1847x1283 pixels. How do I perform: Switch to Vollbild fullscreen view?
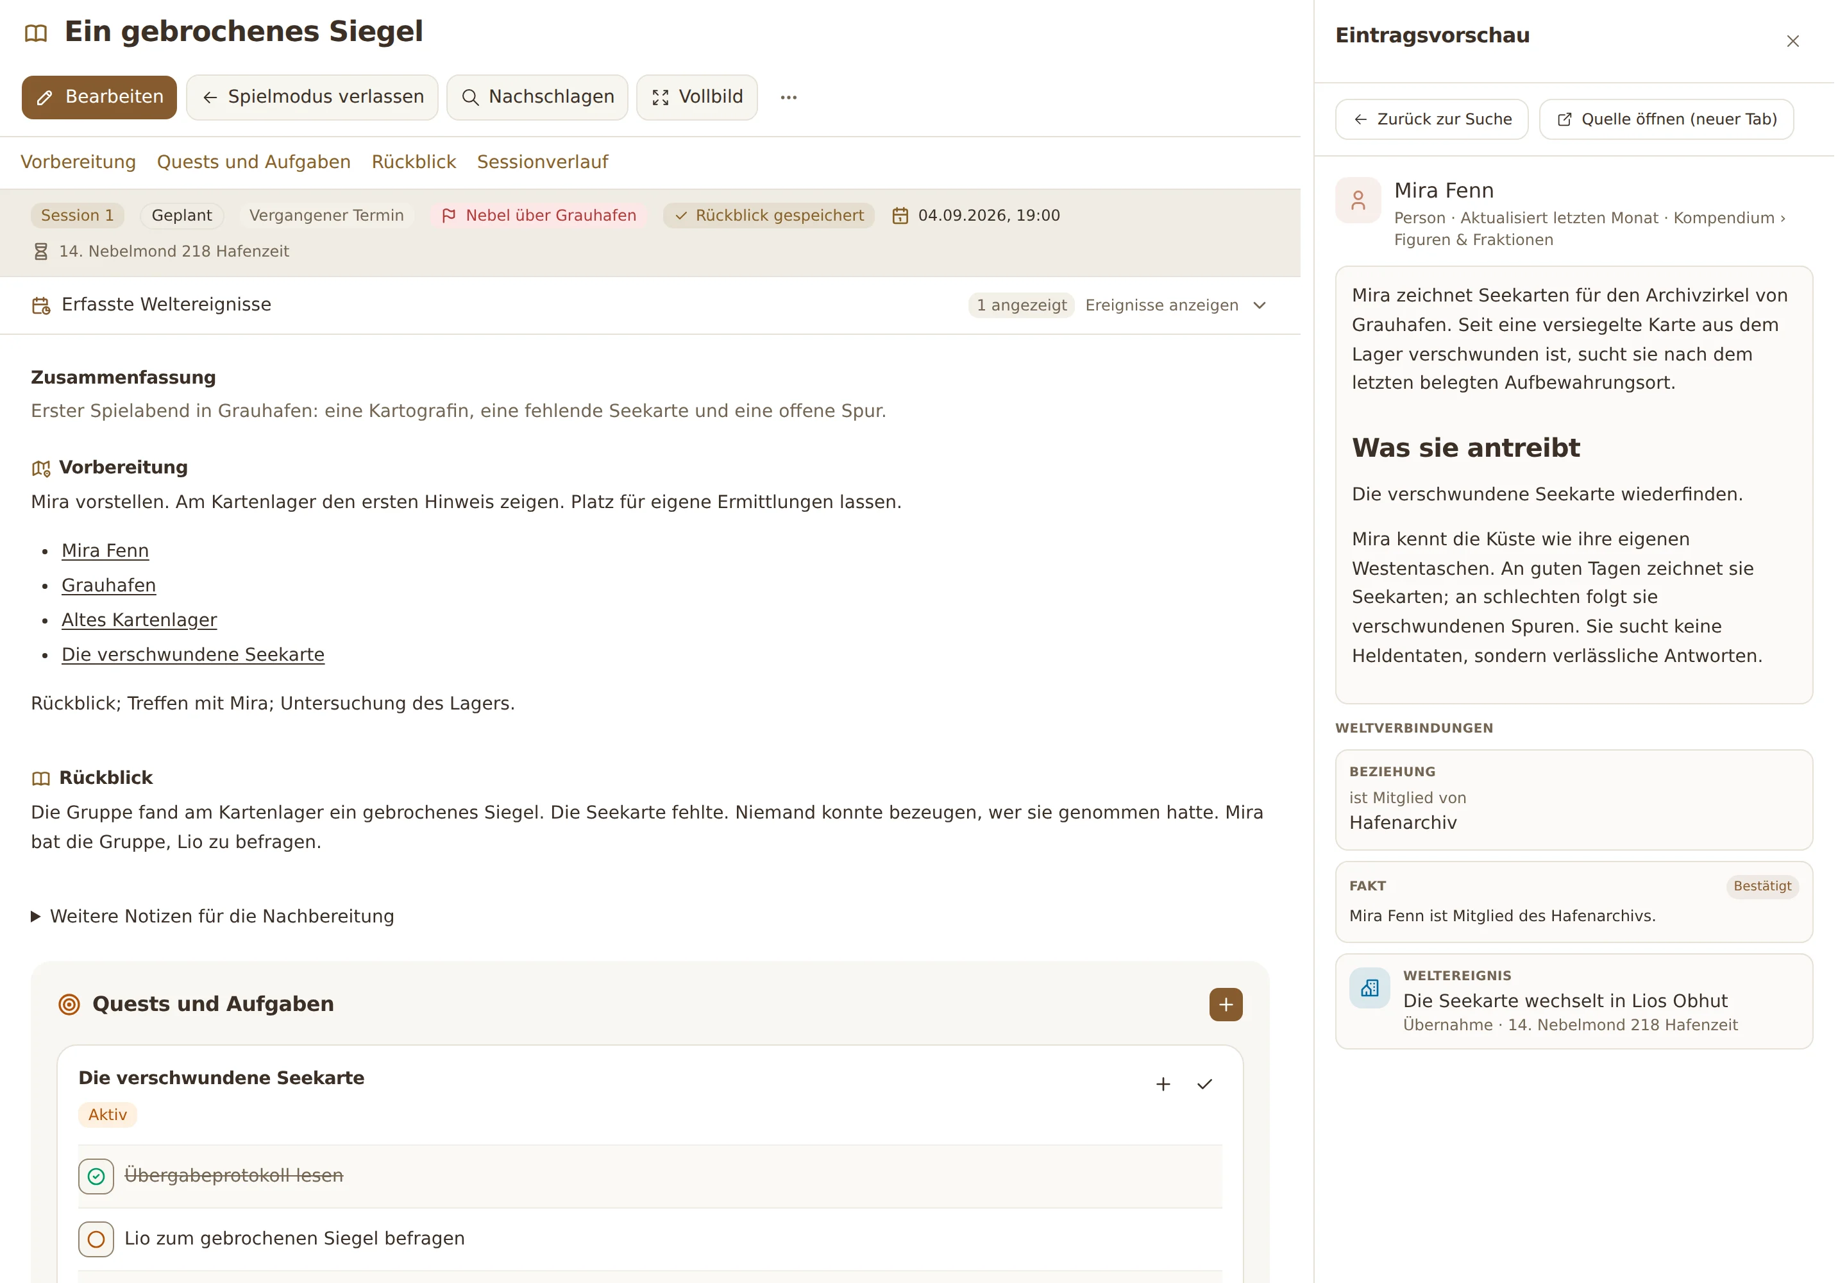pyautogui.click(x=697, y=98)
